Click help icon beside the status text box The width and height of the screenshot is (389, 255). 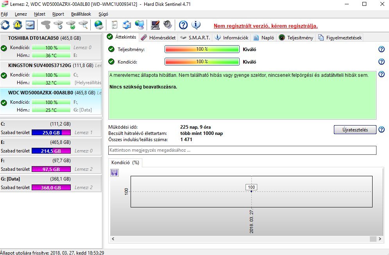[381, 74]
